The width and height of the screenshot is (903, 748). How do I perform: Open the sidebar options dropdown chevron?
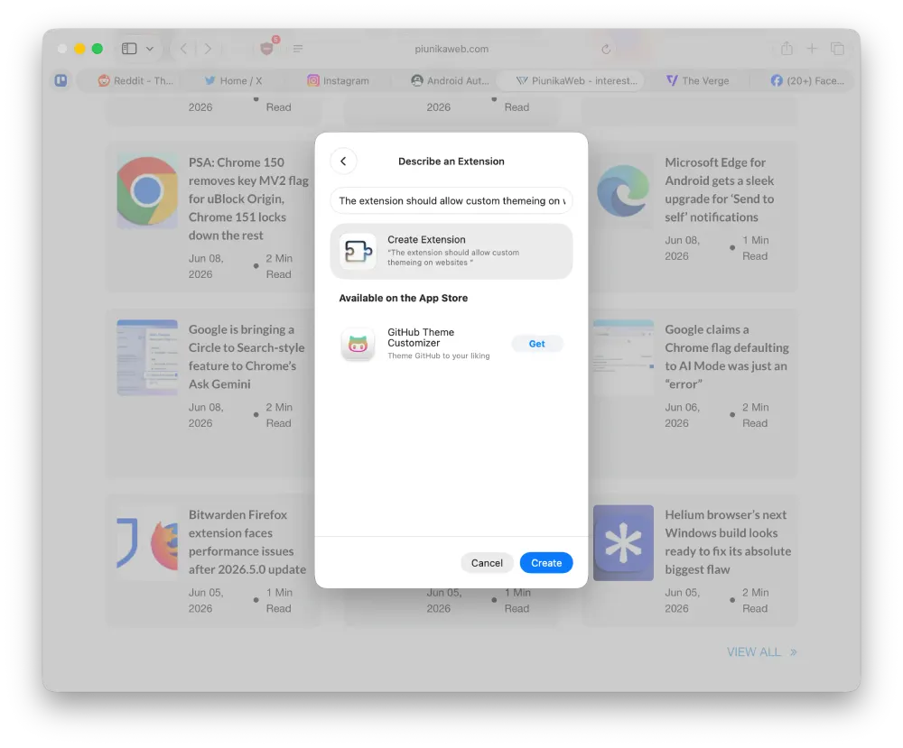click(x=150, y=49)
